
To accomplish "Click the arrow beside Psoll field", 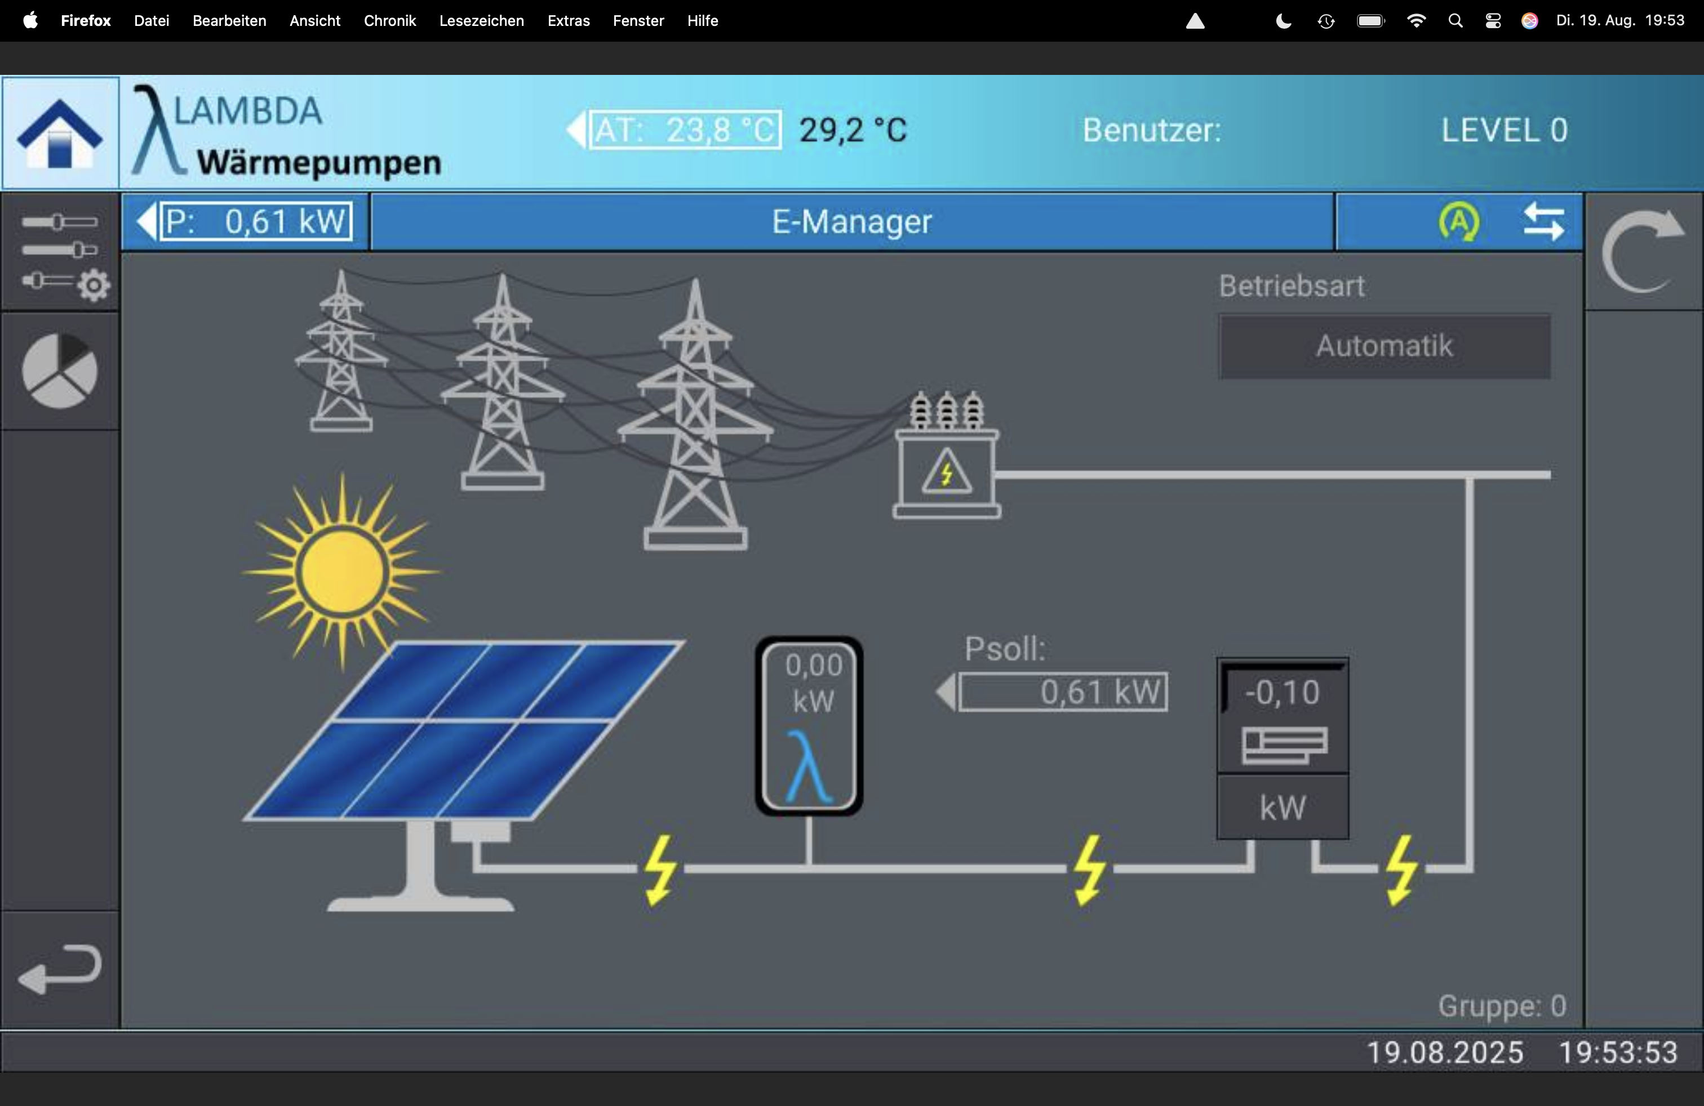I will [x=947, y=692].
